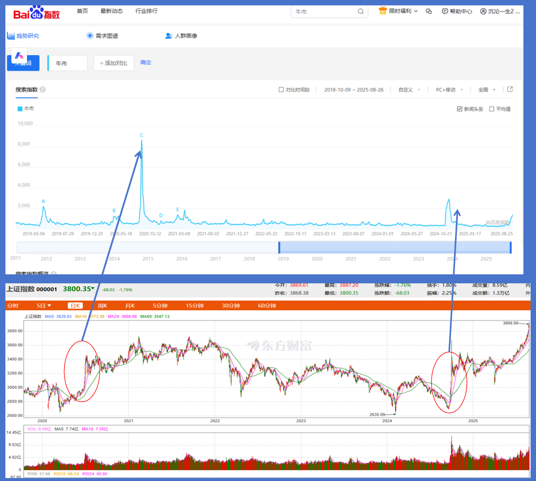
Task: Click the 确定 link
Action: 146,62
